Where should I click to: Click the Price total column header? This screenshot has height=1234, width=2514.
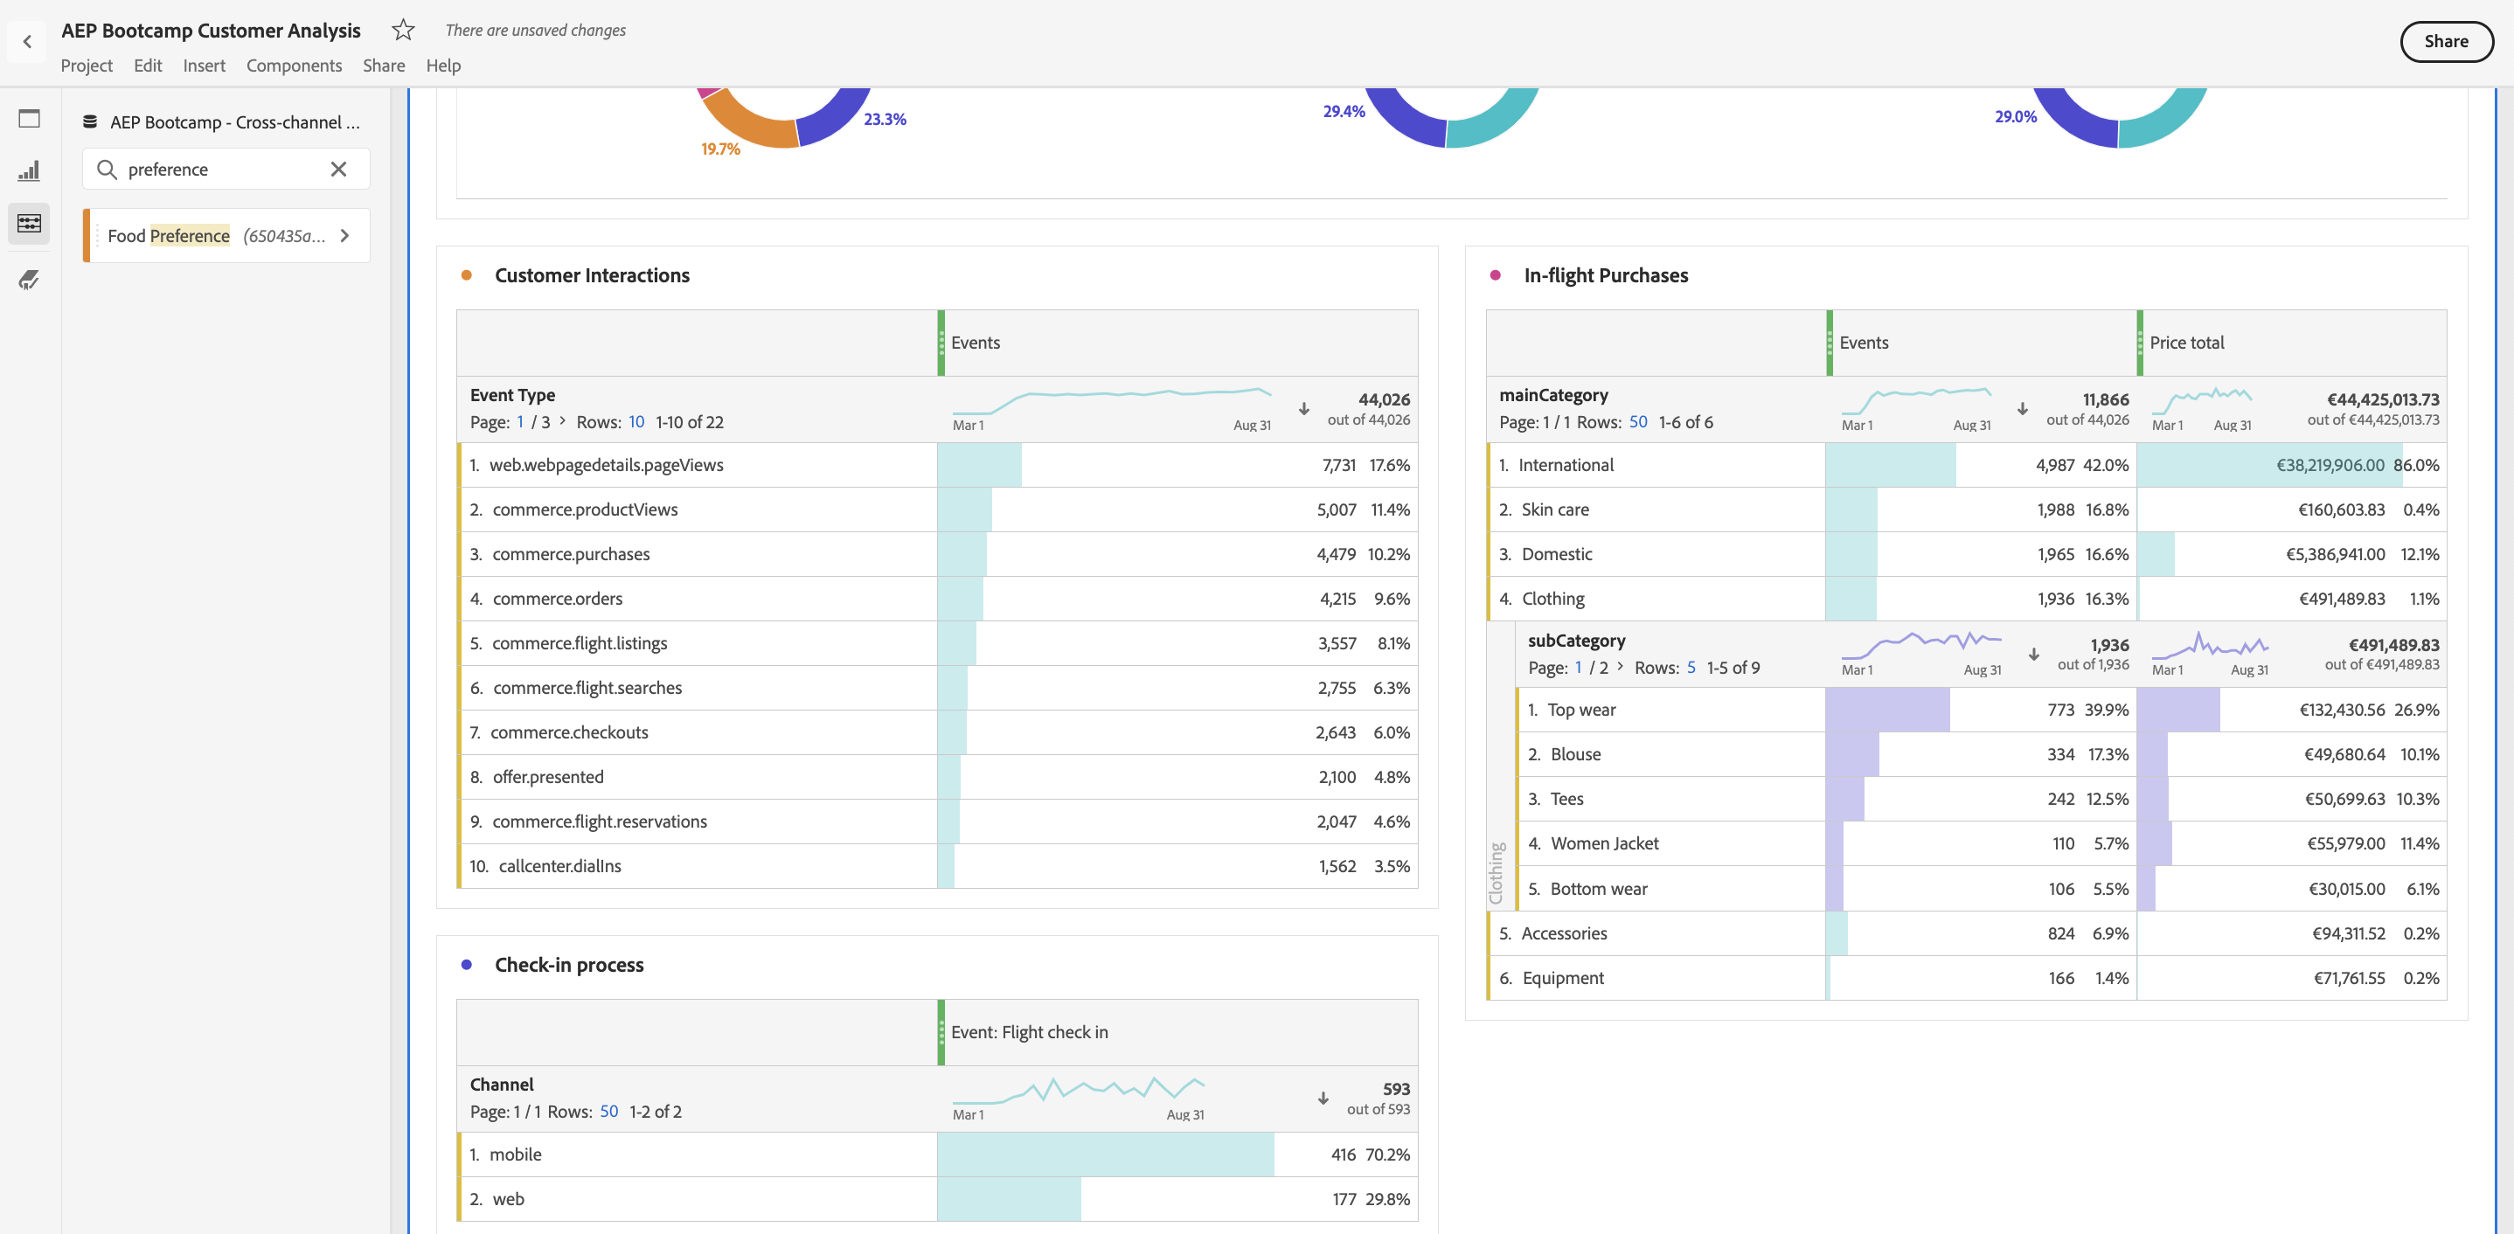tap(2291, 343)
